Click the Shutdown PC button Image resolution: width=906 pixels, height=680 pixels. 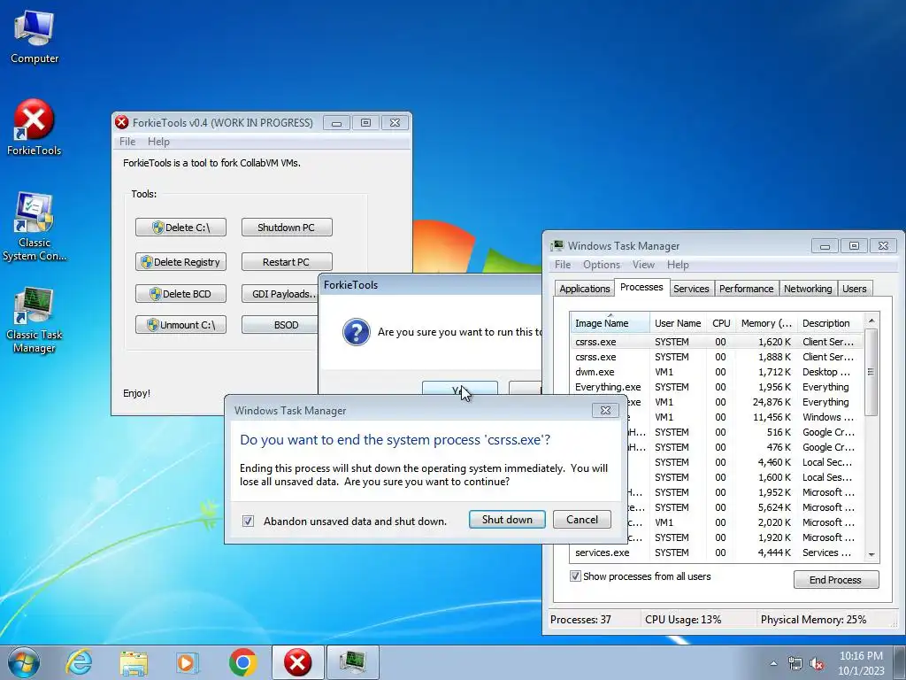(287, 228)
